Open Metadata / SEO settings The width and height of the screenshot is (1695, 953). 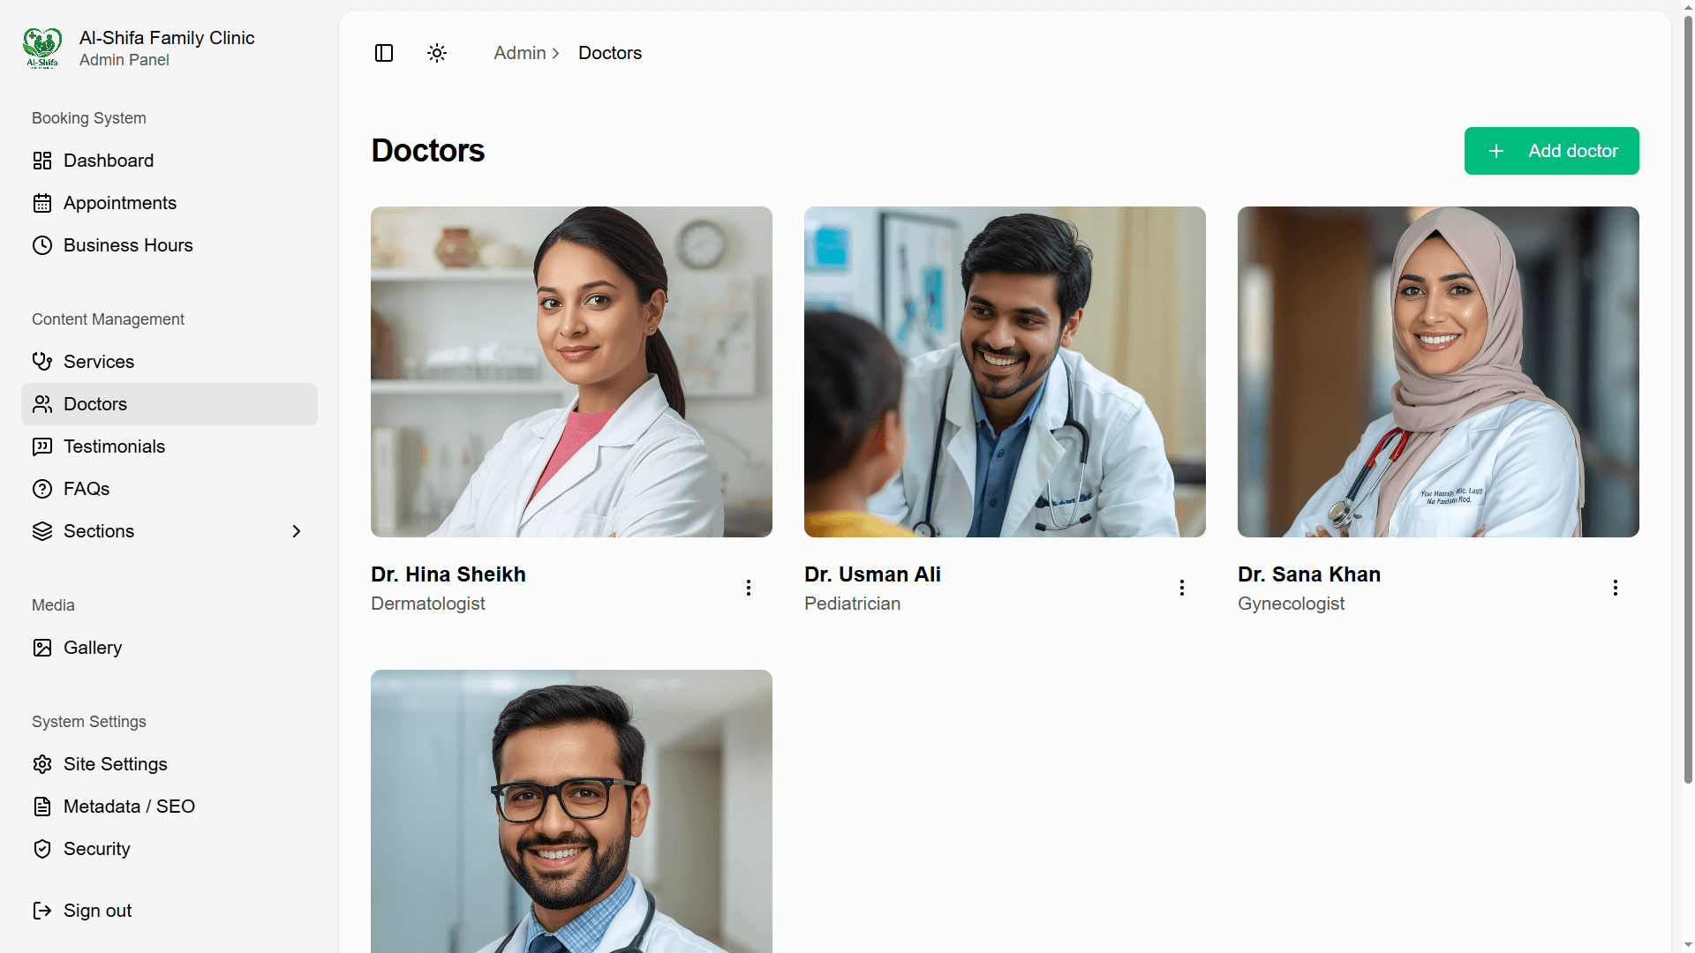(x=169, y=807)
